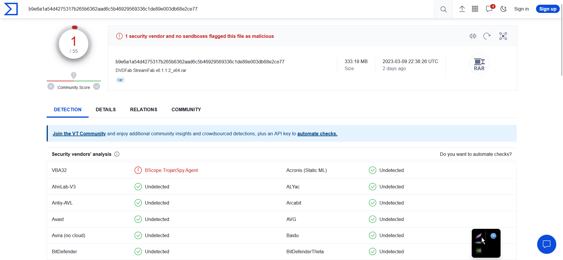Click the Acronis (Static ML) vendor name

[307, 170]
